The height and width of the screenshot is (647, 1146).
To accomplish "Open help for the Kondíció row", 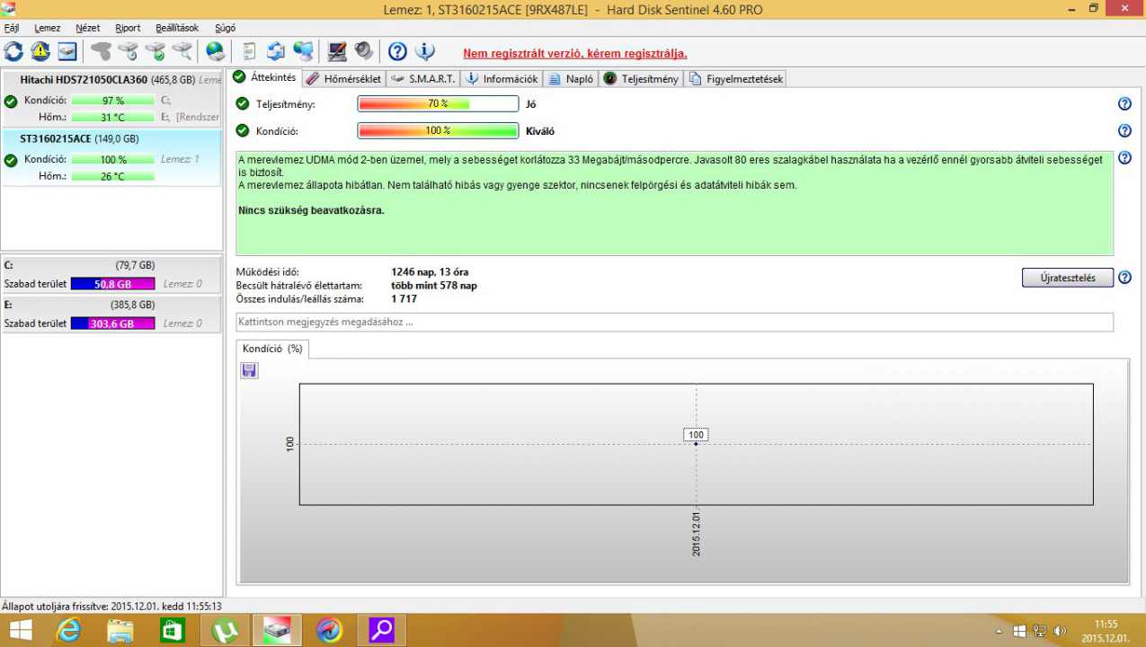I will 1124,131.
